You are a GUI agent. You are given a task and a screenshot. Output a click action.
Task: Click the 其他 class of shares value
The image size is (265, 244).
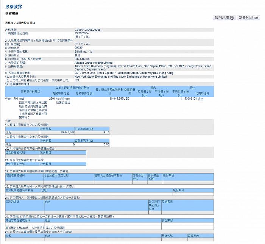77,55
